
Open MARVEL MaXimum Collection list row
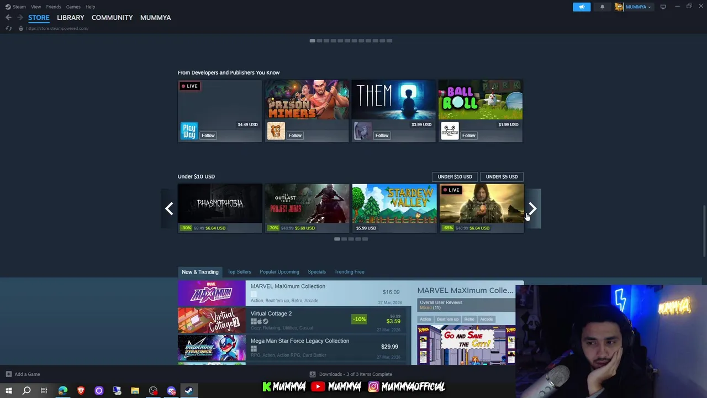coord(294,293)
